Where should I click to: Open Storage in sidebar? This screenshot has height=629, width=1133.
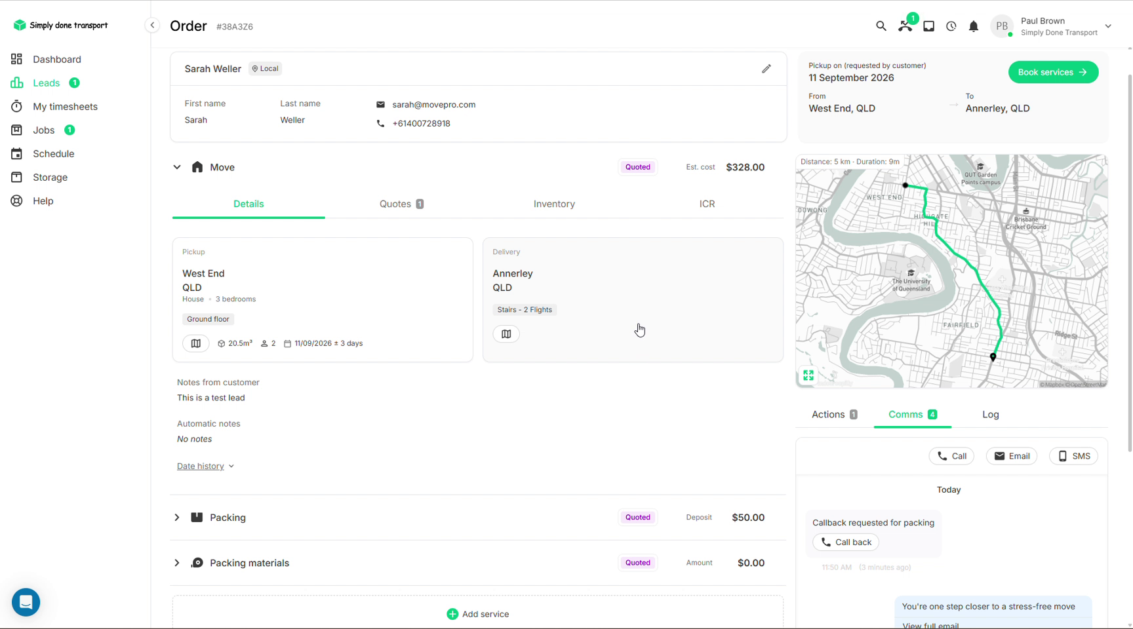[50, 177]
